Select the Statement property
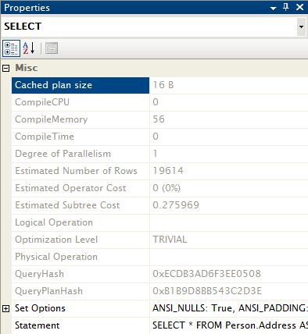Viewport: 308px width, 334px height. tap(81, 325)
